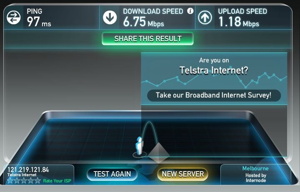Image resolution: width=300 pixels, height=192 pixels.
Task: Take our Broadband Internet Survey
Action: click(x=214, y=95)
